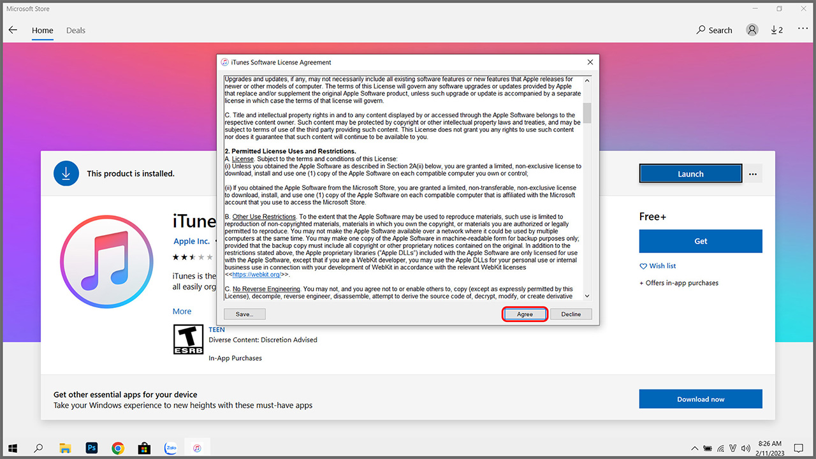Click the iTunes icon in dialog title bar
The image size is (816, 459).
(x=224, y=62)
